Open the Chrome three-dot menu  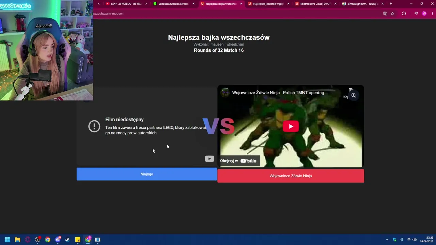point(433,14)
